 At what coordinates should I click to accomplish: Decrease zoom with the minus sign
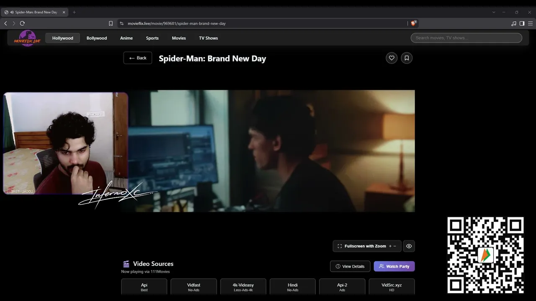click(x=394, y=246)
